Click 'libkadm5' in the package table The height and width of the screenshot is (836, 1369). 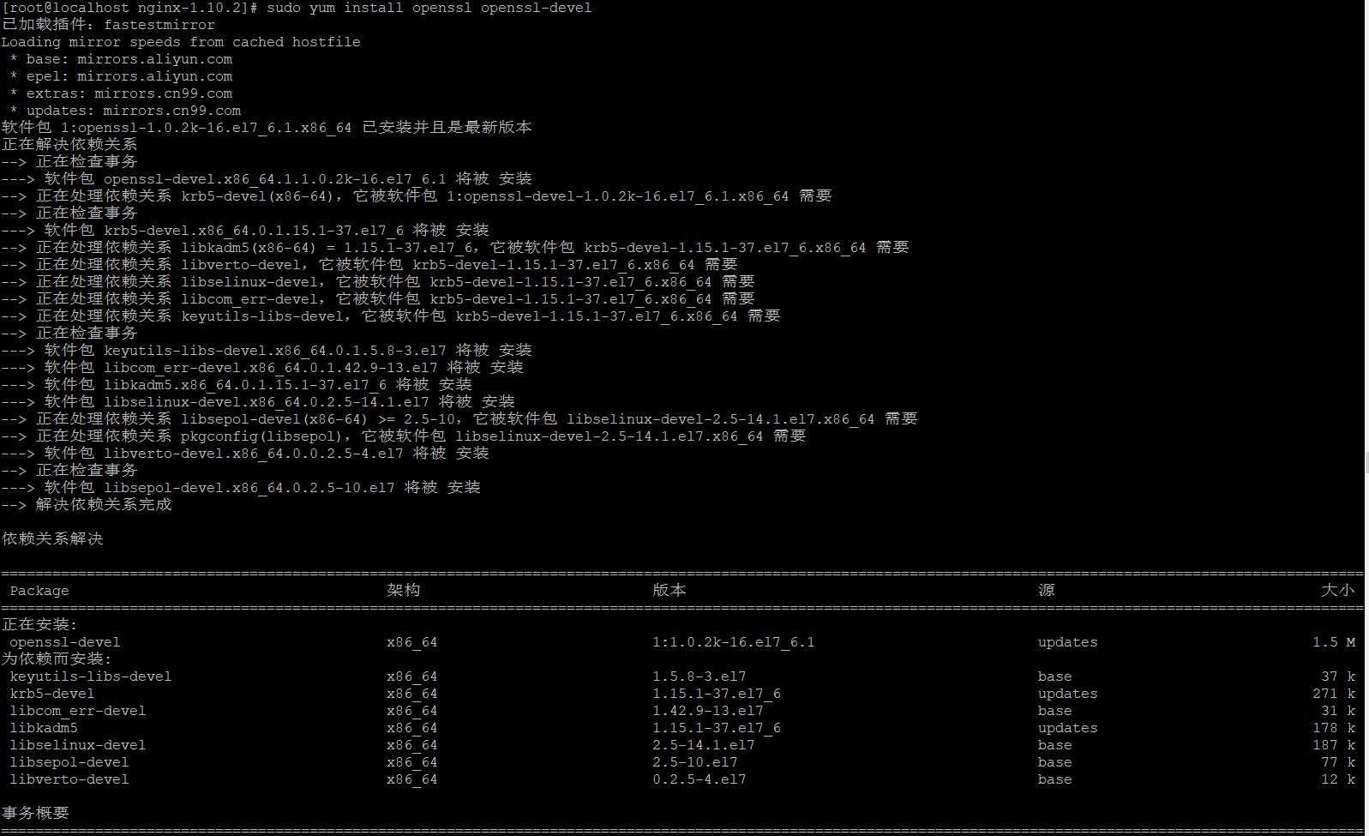click(44, 728)
